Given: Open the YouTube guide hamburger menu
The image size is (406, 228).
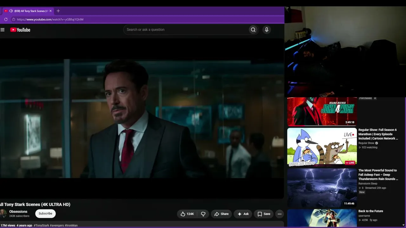Looking at the screenshot, I should (x=3, y=30).
